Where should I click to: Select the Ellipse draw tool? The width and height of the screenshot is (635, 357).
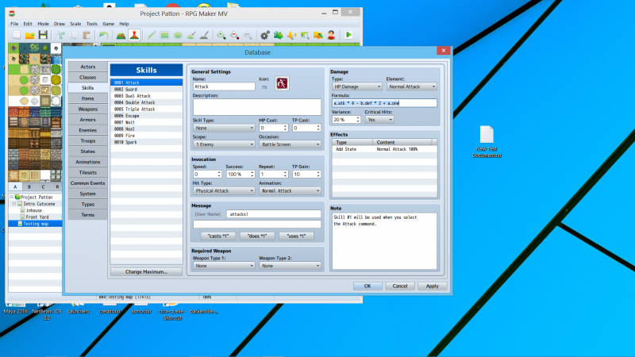point(178,35)
